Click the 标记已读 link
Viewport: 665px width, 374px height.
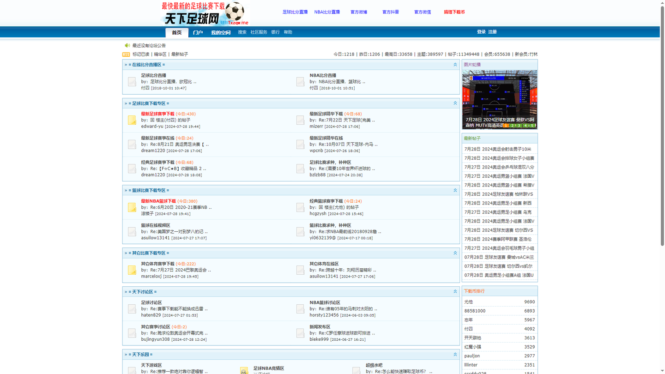click(141, 54)
